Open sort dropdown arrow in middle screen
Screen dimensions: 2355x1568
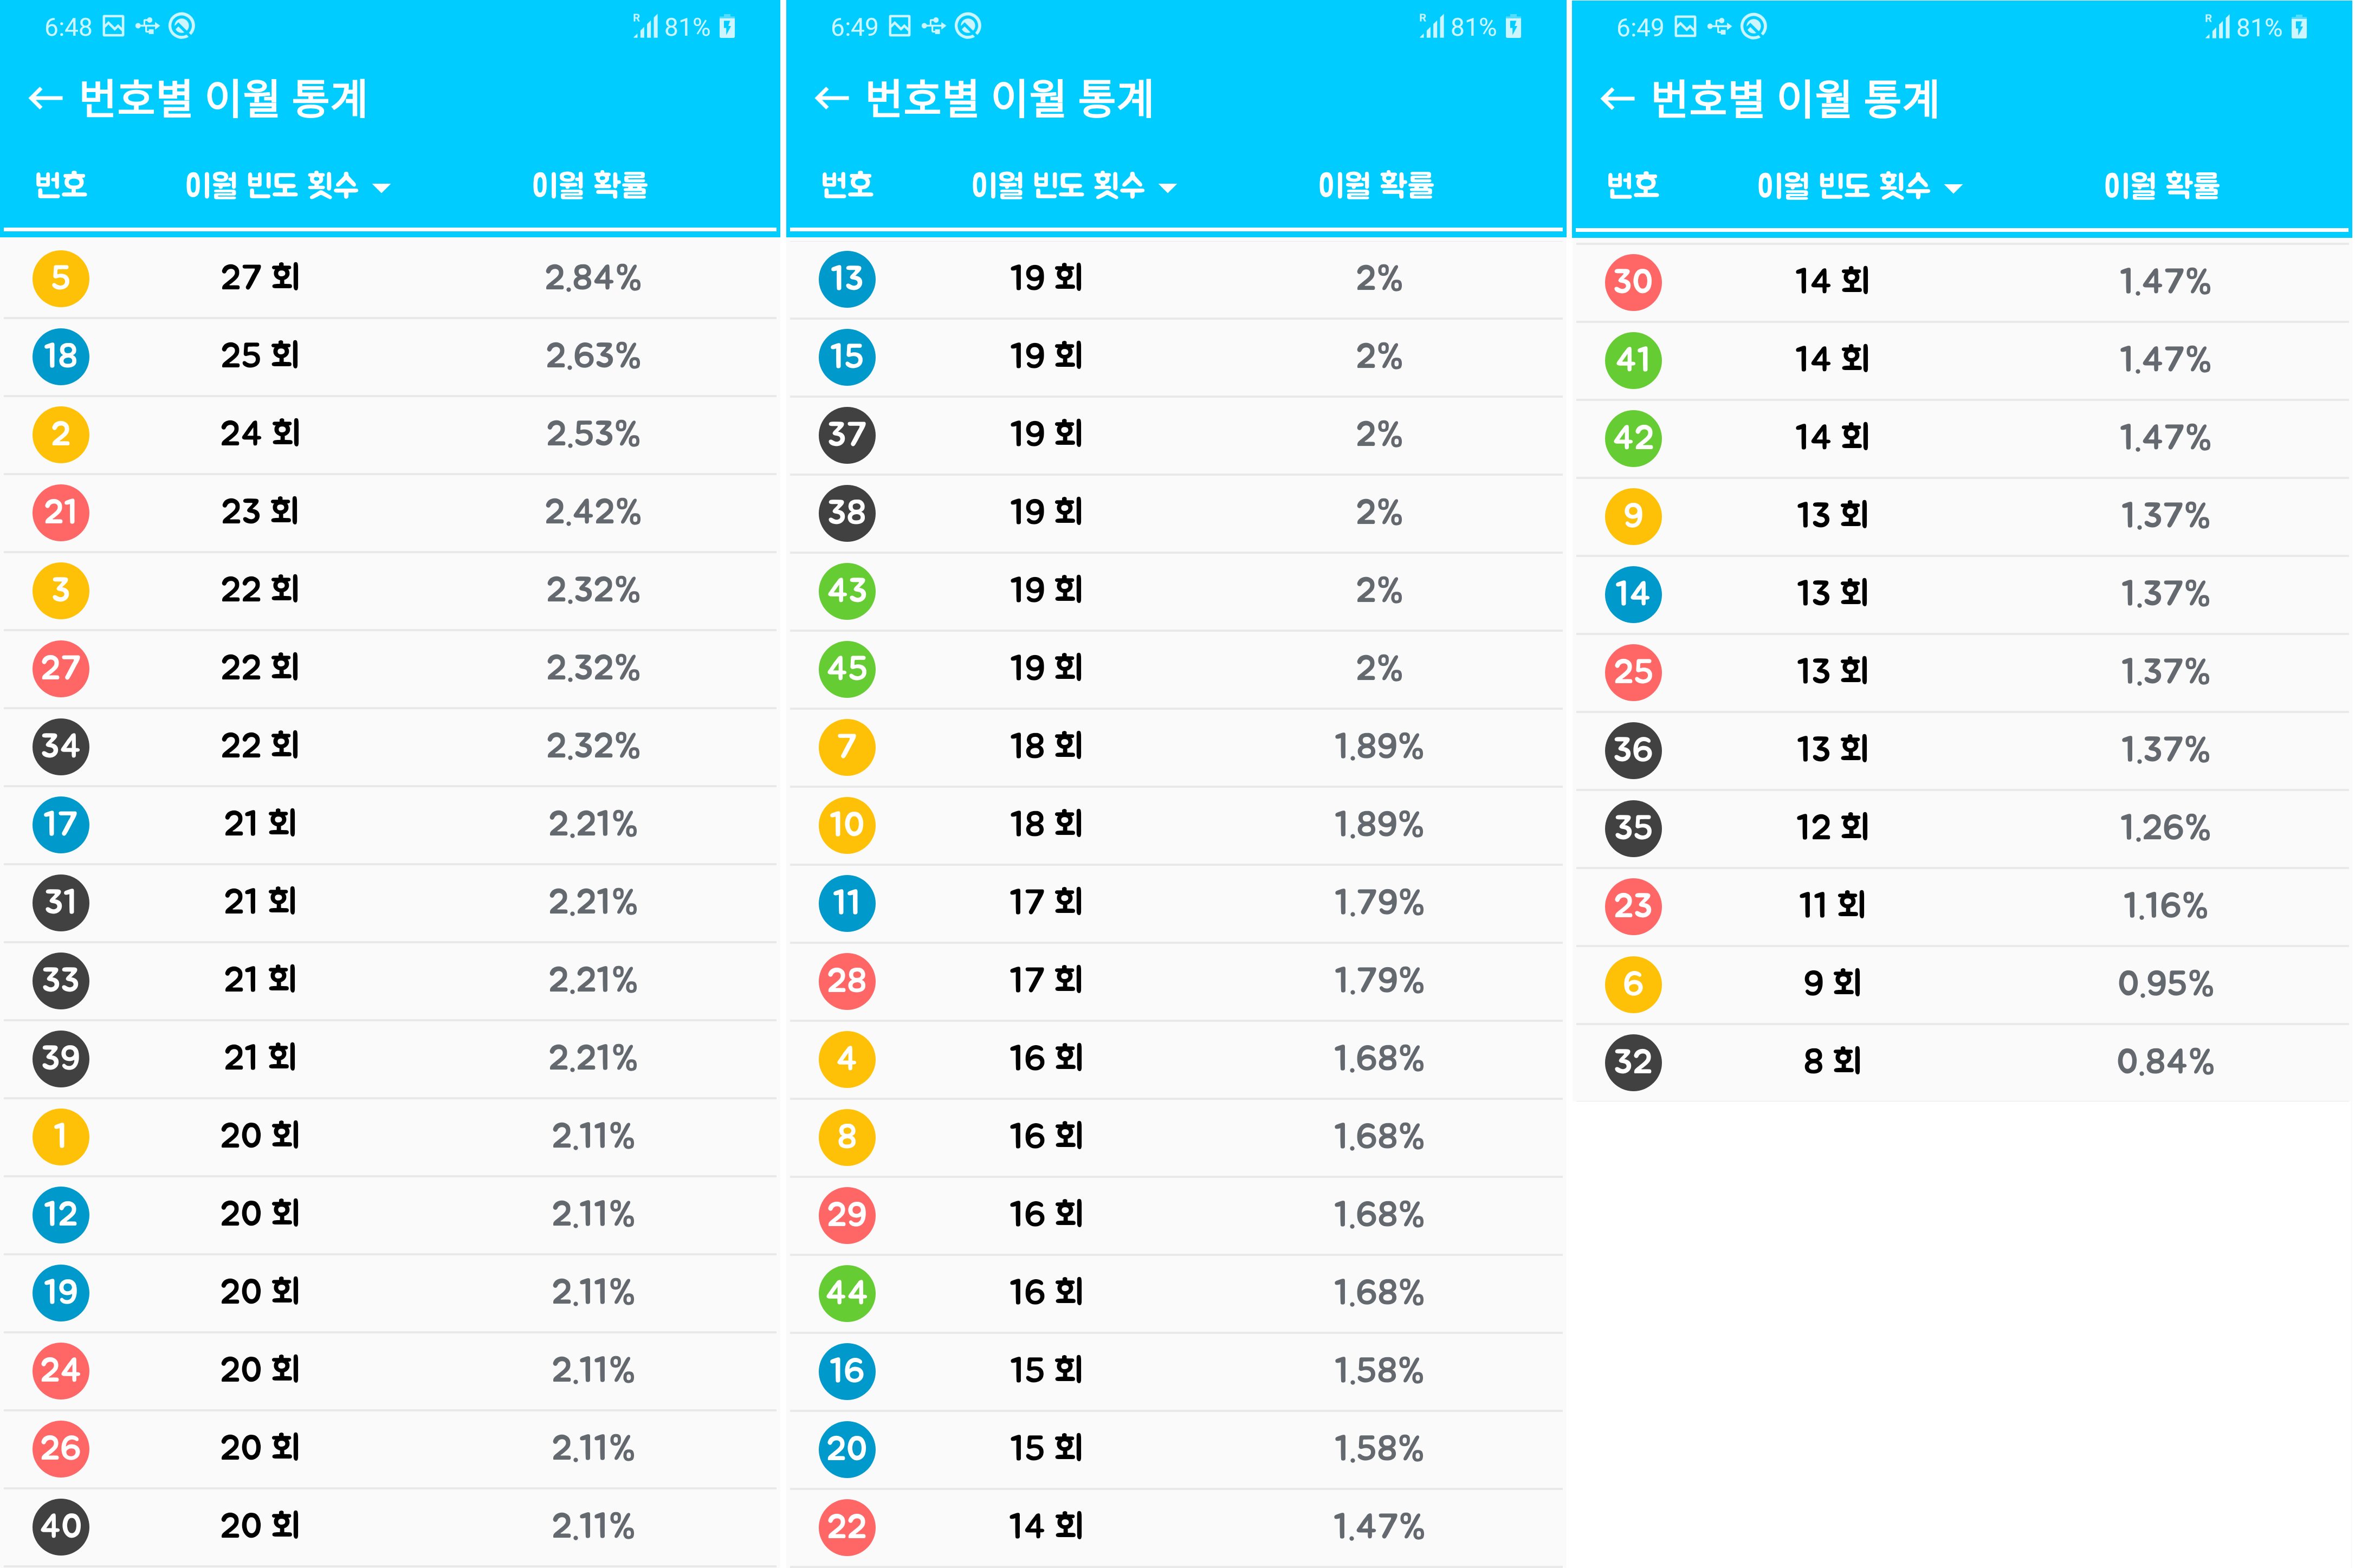(1168, 187)
